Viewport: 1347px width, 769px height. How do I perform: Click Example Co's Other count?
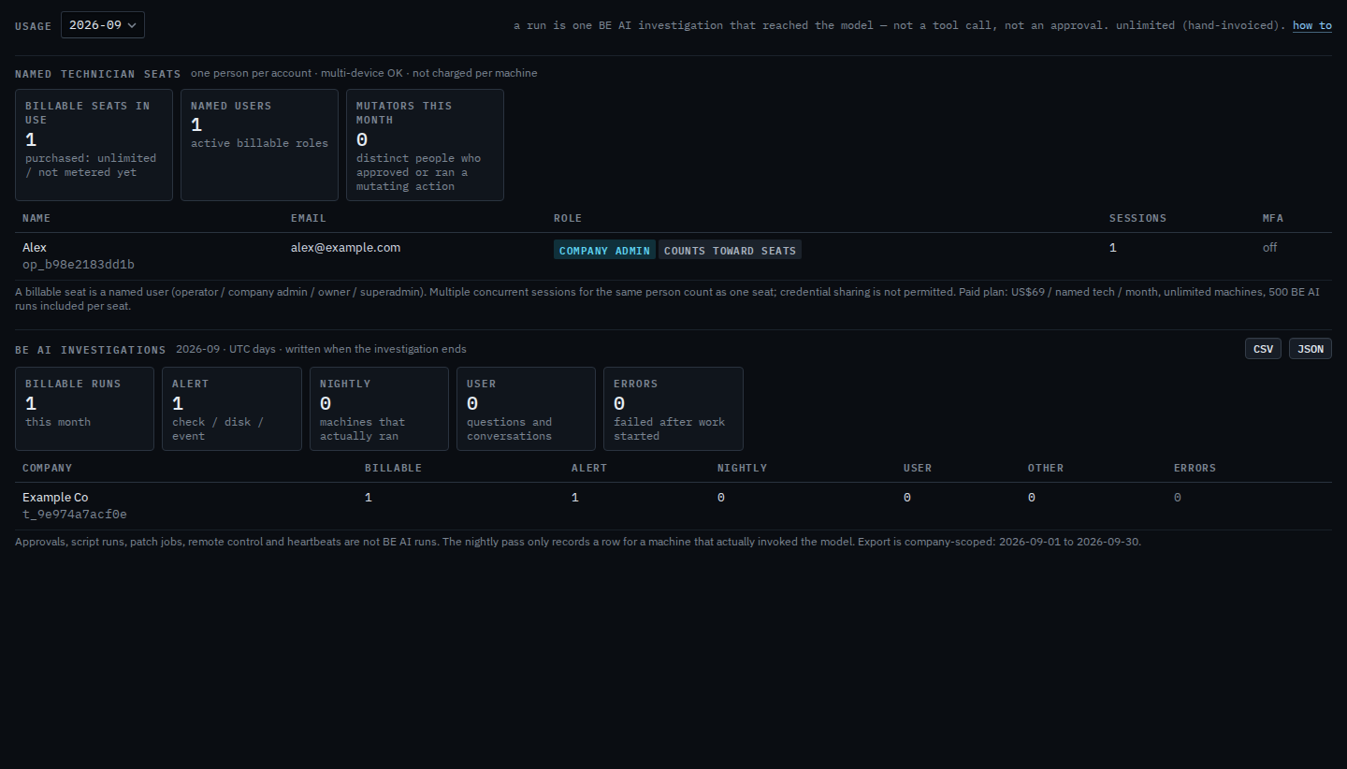[x=1032, y=498]
